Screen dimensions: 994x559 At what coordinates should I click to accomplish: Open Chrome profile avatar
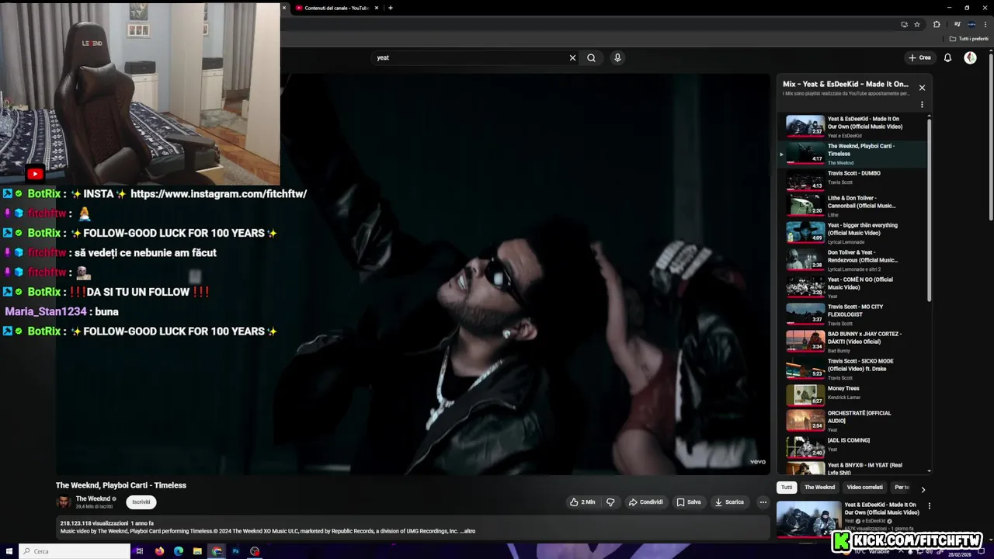(971, 24)
